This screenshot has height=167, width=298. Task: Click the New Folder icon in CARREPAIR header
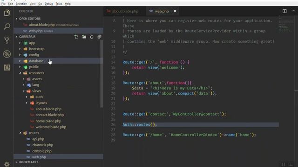click(x=84, y=37)
